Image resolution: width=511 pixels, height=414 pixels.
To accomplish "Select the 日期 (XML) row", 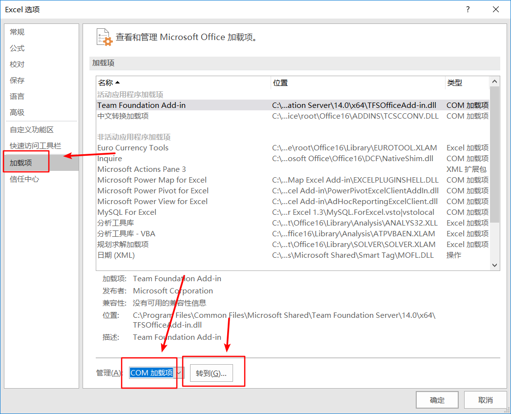I will click(x=293, y=255).
